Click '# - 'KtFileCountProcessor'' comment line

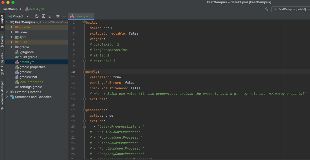click(x=115, y=132)
